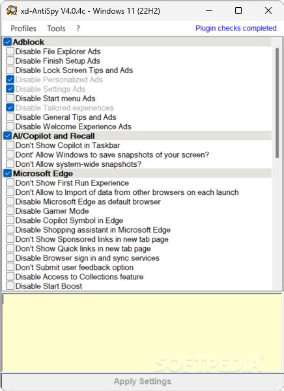
Task: Check Don't Show Quick links in new tab
Action: pos(10,249)
